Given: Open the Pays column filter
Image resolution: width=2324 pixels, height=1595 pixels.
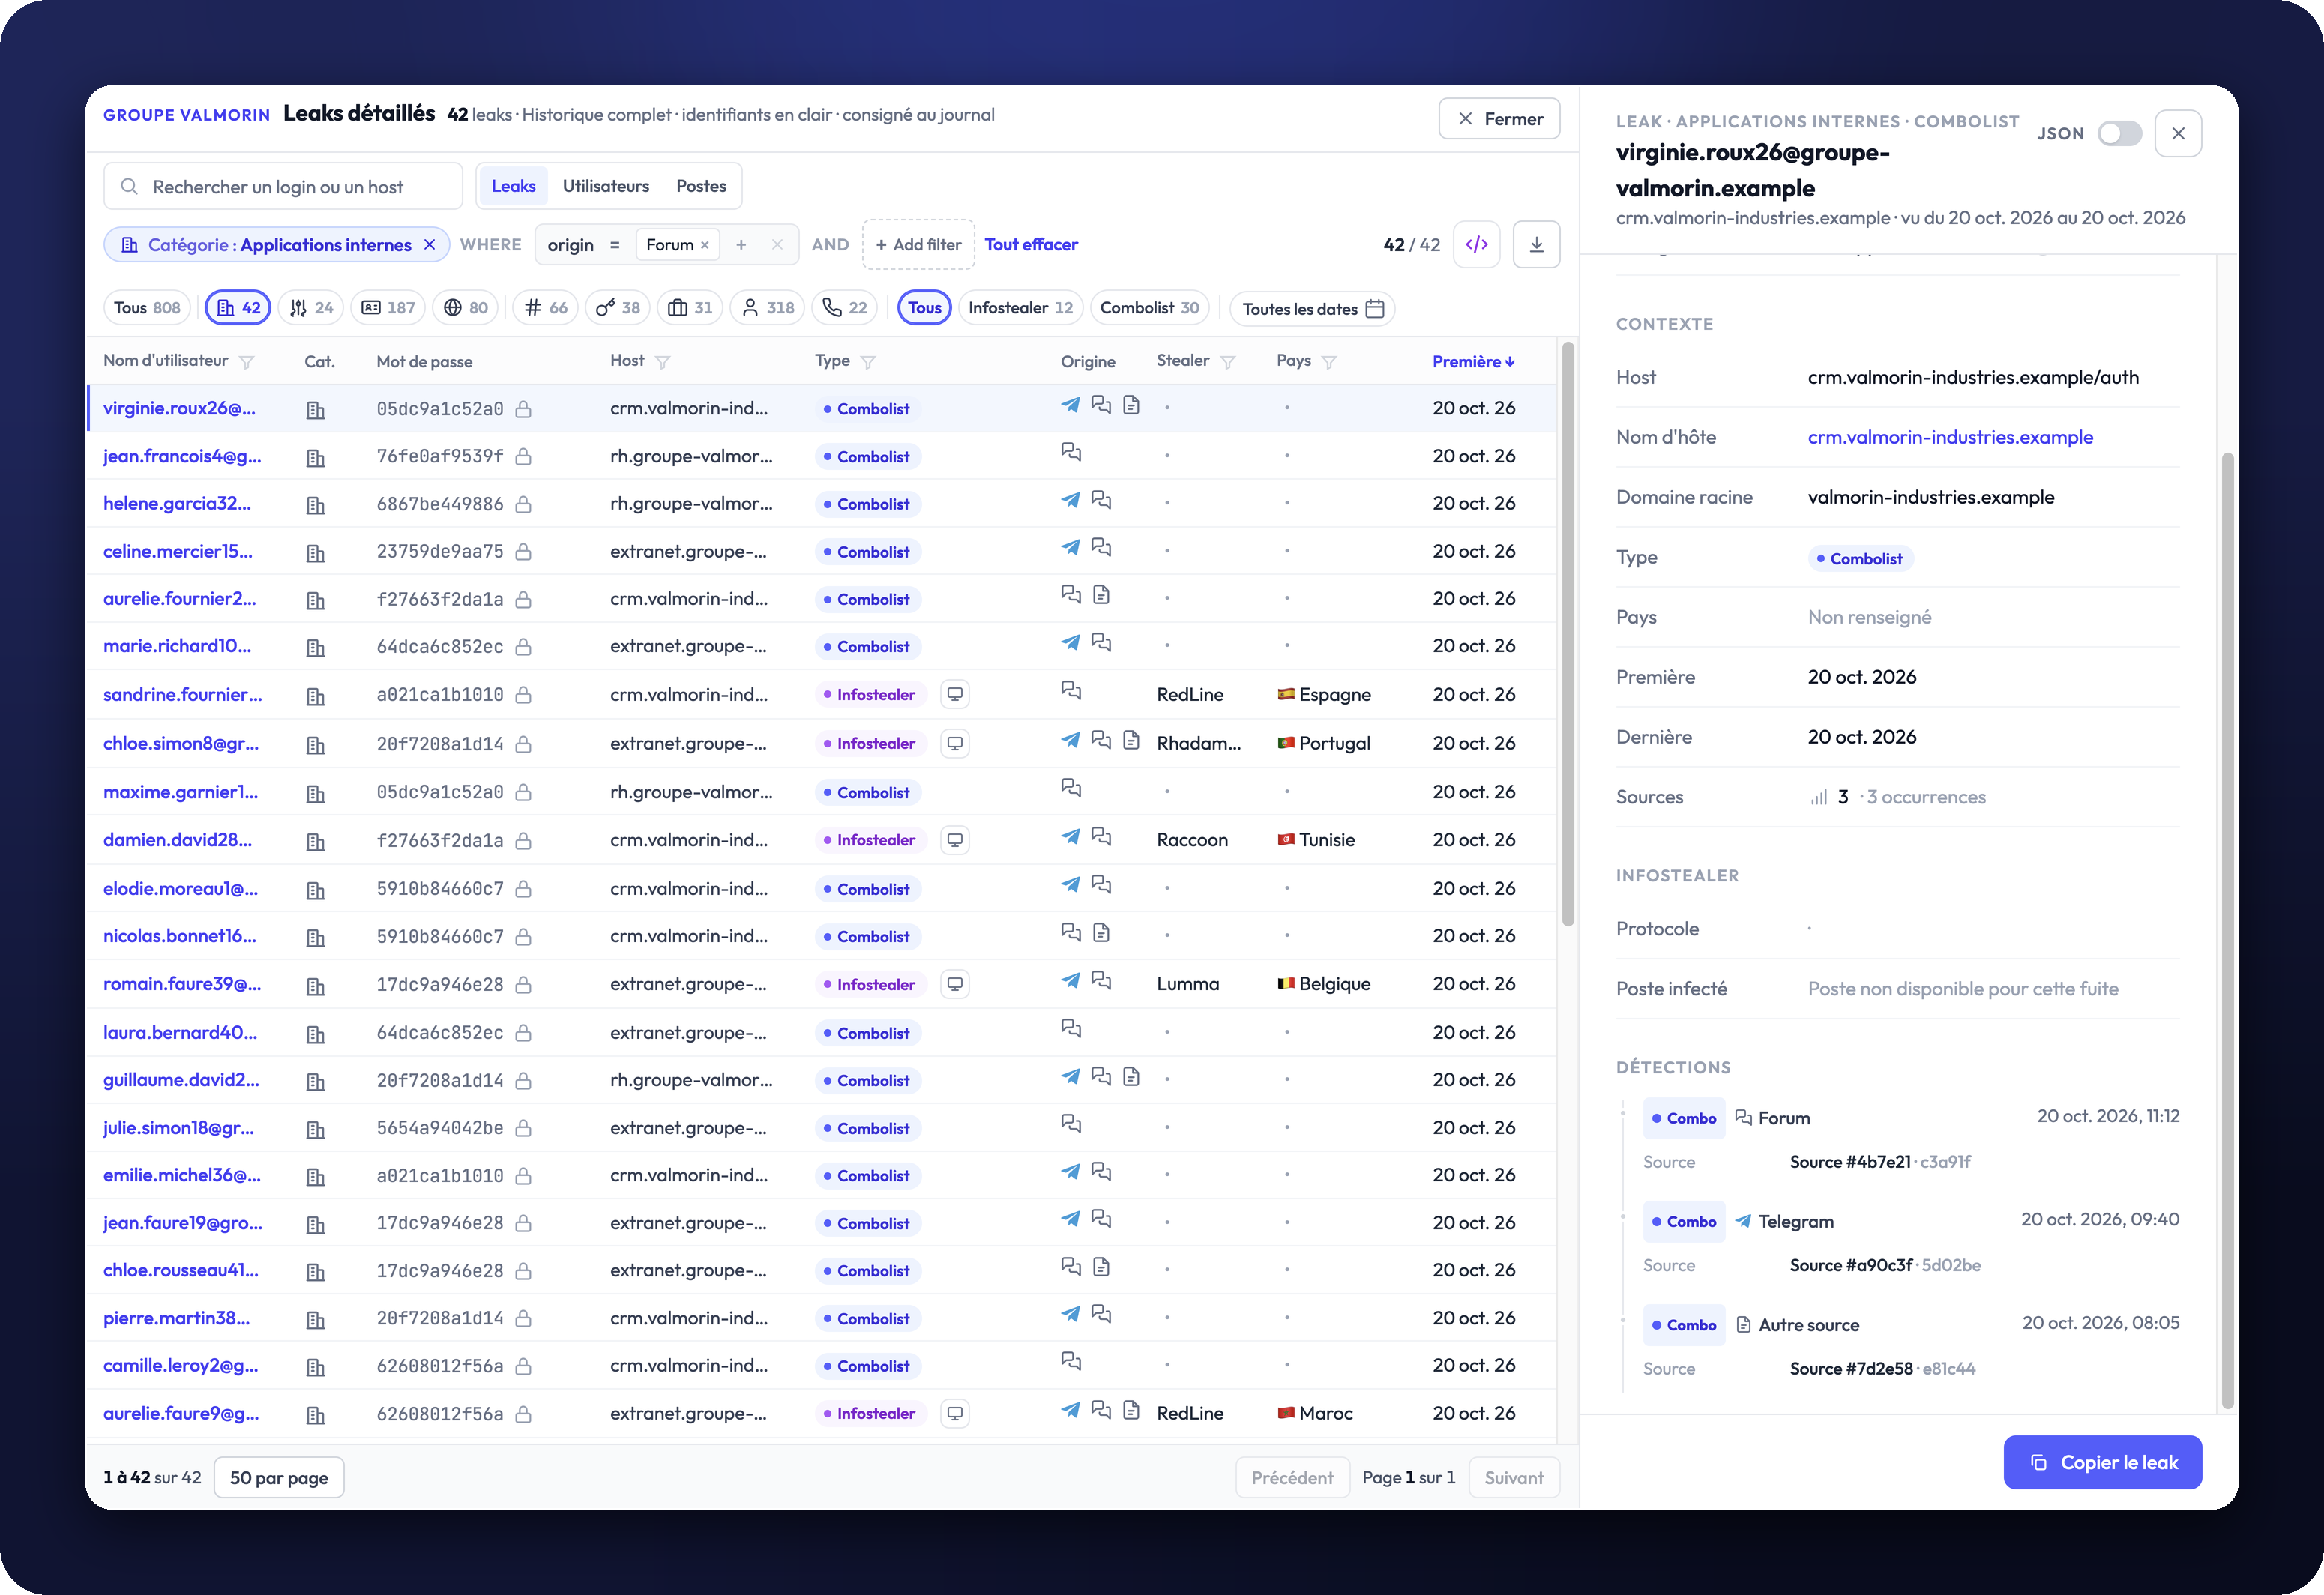Looking at the screenshot, I should point(1329,362).
